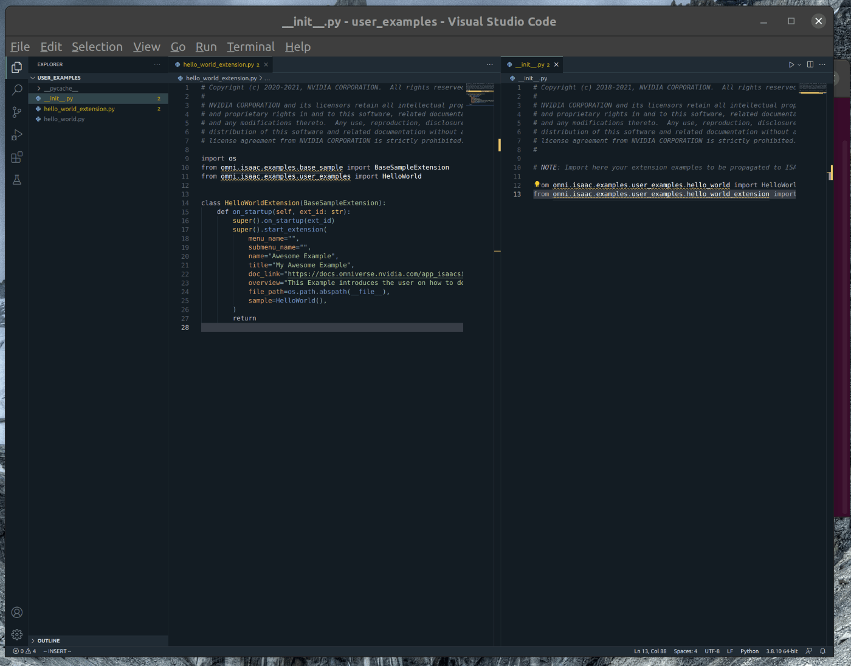Open the Go menu
This screenshot has height=666, width=851.
tap(178, 47)
